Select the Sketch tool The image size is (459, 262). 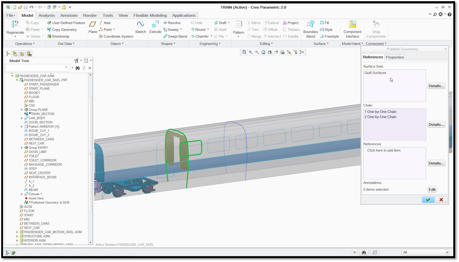point(140,27)
